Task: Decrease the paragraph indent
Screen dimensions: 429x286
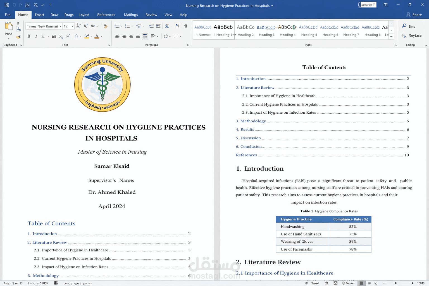Action: click(151, 26)
